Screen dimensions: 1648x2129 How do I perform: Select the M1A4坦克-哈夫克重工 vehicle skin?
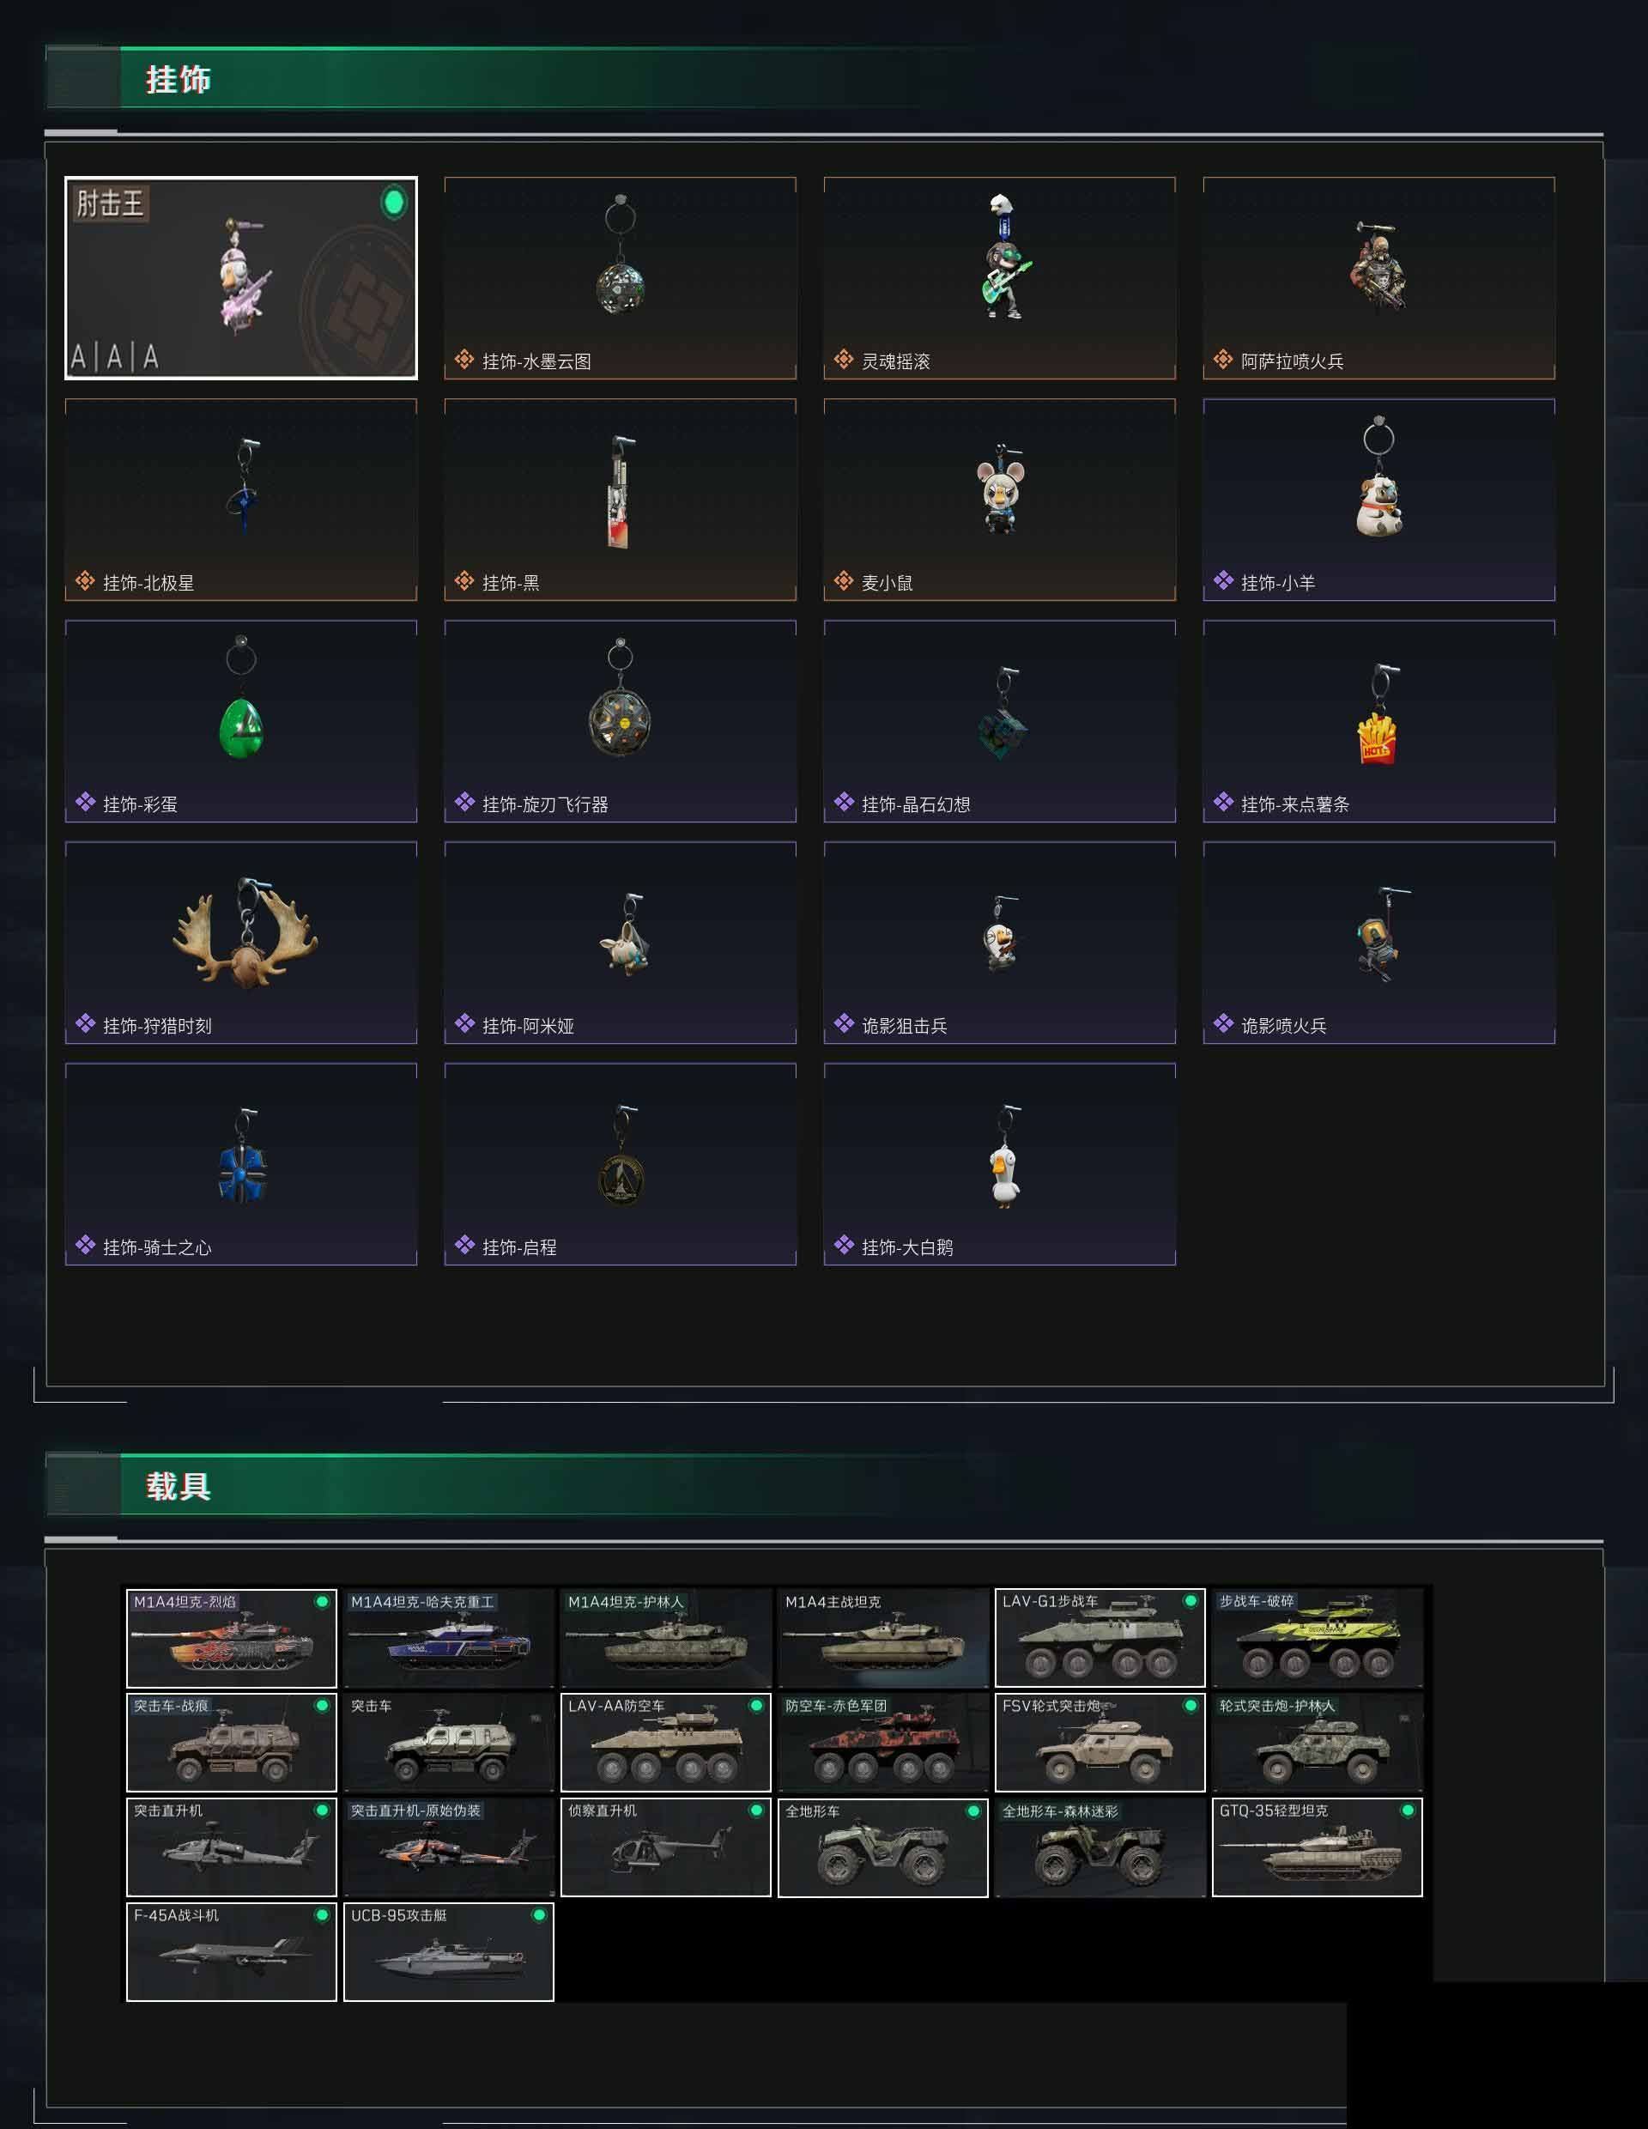pyautogui.click(x=448, y=1638)
